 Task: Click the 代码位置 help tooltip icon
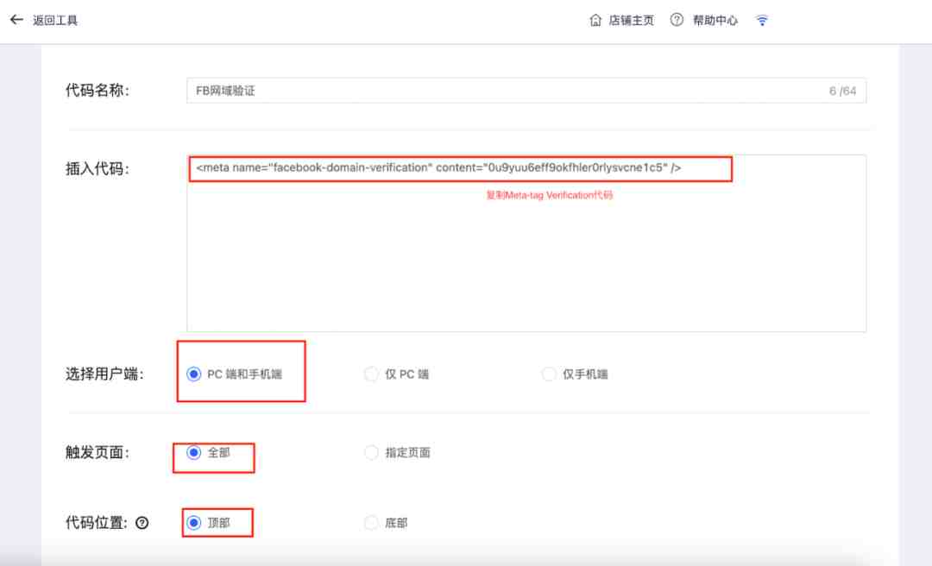[x=142, y=523]
